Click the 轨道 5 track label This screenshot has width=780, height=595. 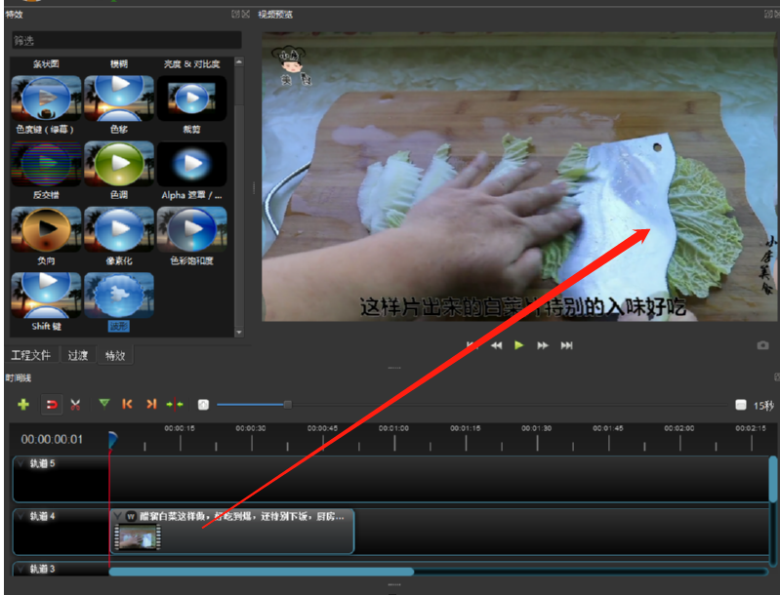(x=42, y=463)
